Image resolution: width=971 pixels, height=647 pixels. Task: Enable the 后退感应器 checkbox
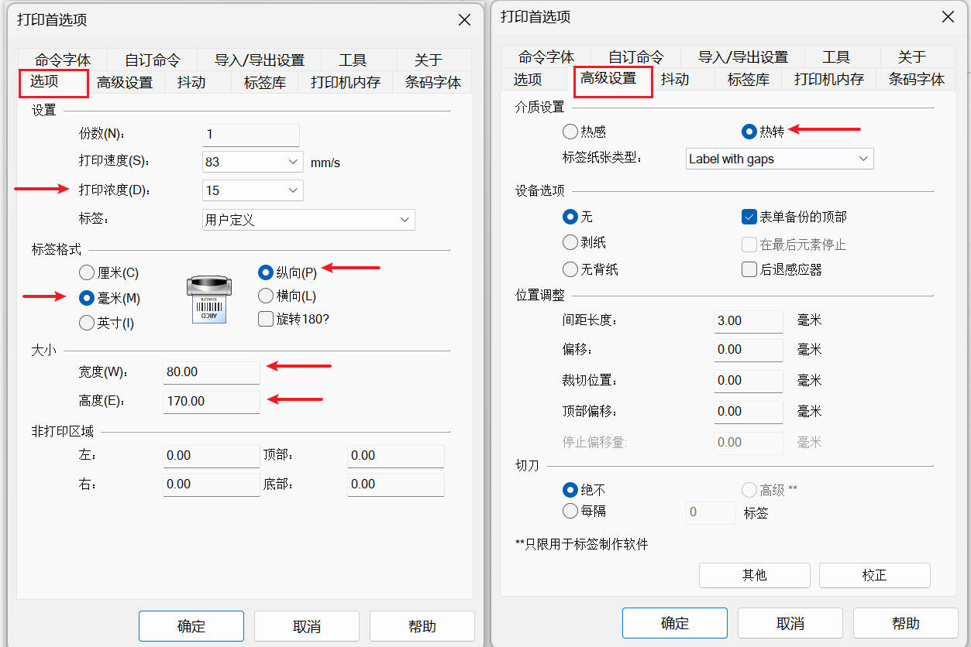(749, 269)
